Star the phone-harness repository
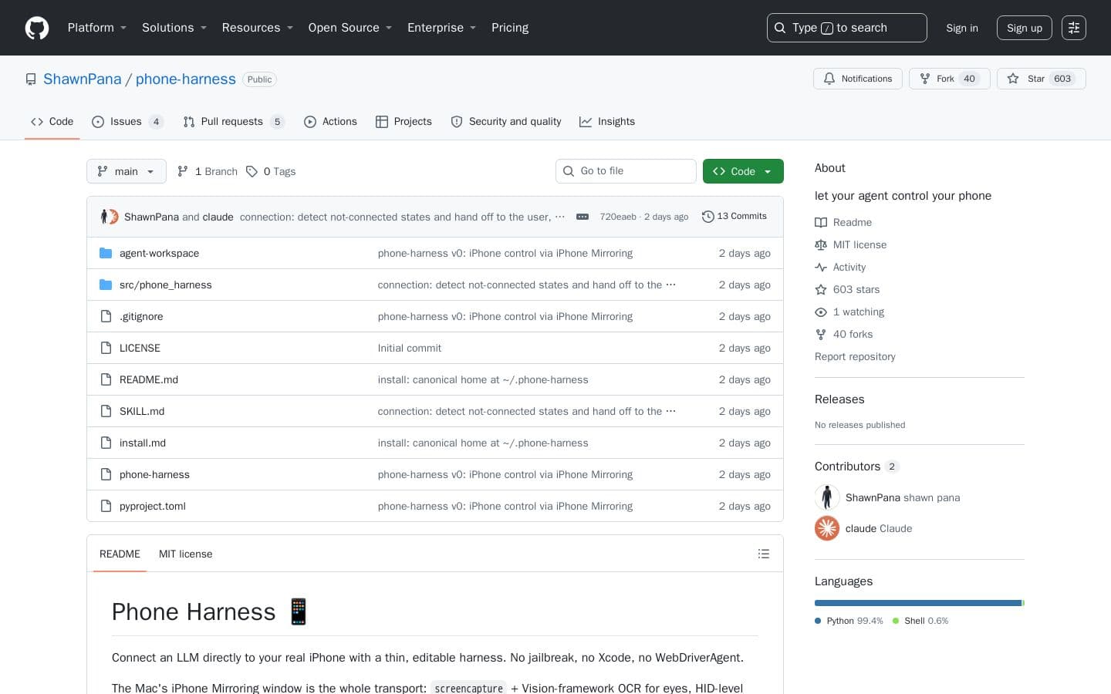Image resolution: width=1111 pixels, height=694 pixels. [x=1041, y=79]
